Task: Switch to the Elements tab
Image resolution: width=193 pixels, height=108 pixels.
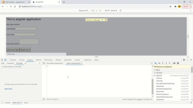Action: click(x=13, y=60)
